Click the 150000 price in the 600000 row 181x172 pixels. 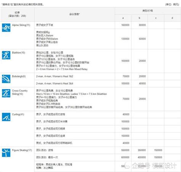pos(158,158)
